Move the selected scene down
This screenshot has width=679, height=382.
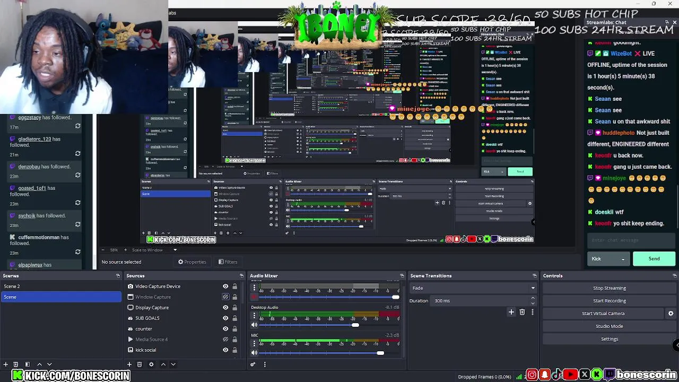coord(49,364)
